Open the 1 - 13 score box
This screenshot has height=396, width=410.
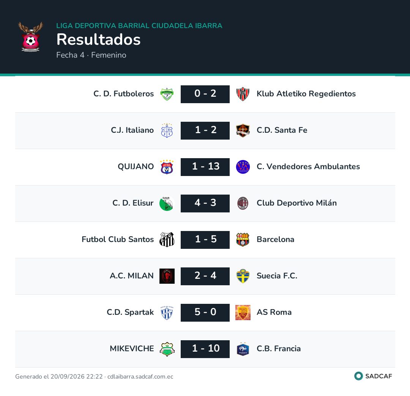[x=205, y=167]
